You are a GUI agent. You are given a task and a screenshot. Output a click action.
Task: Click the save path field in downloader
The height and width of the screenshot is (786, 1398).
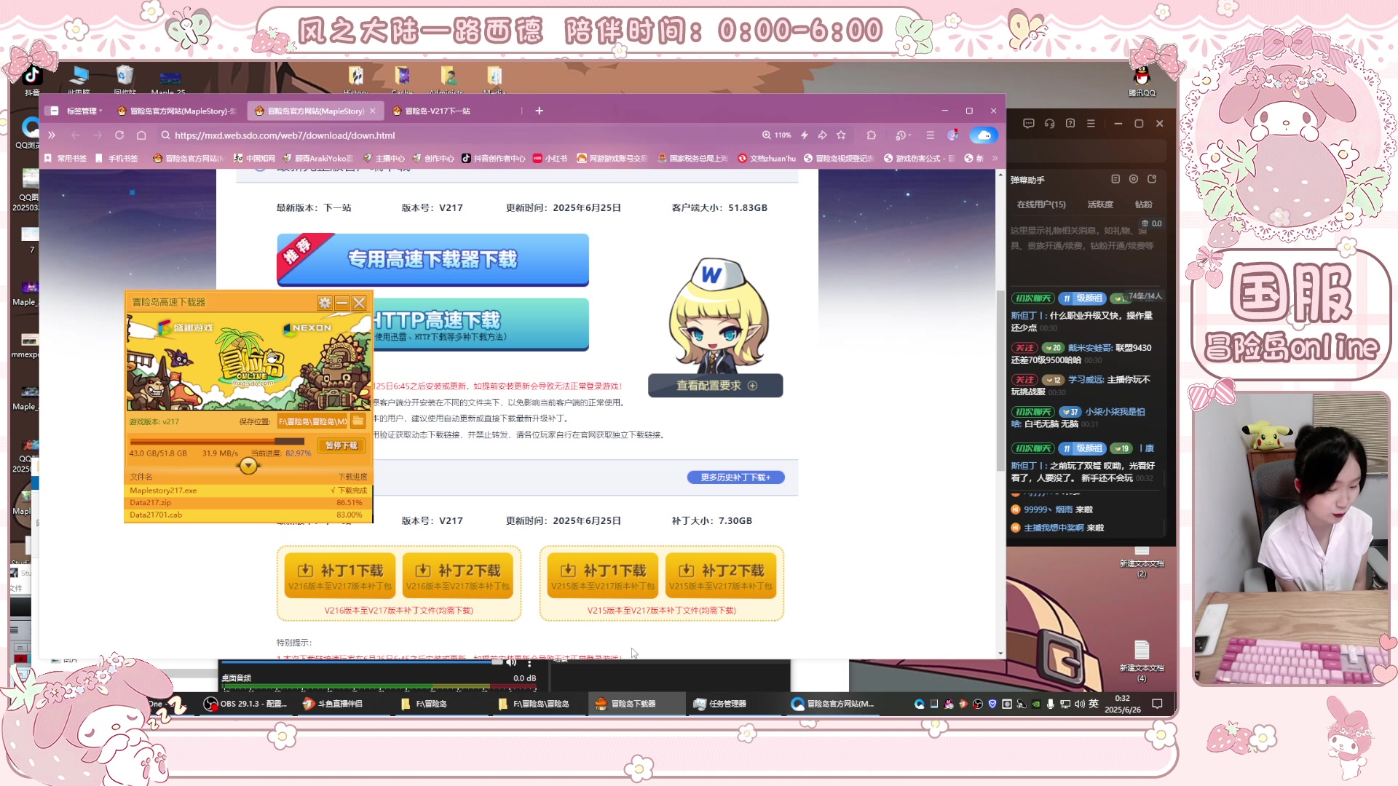click(313, 421)
